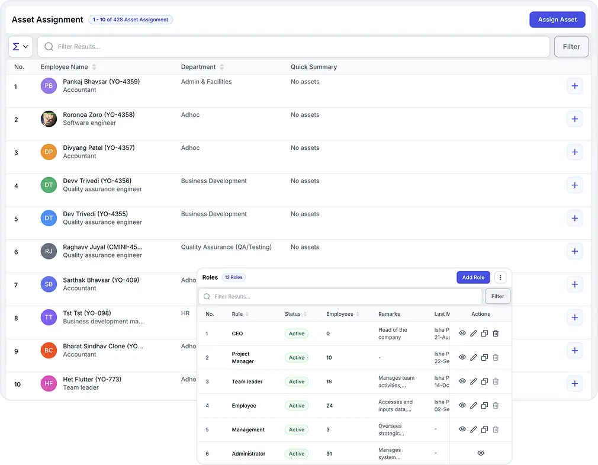View CEO role details via eye icon

(462, 333)
